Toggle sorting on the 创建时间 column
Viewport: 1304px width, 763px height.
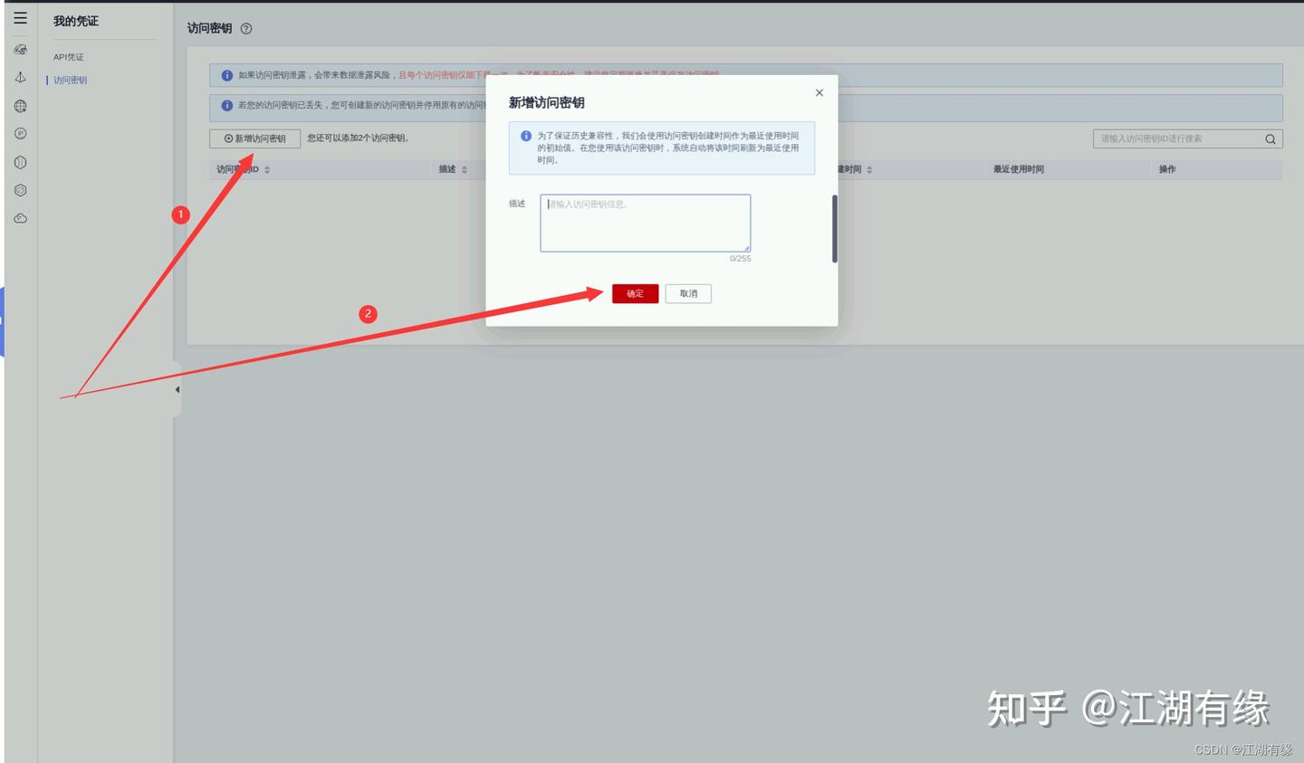868,169
